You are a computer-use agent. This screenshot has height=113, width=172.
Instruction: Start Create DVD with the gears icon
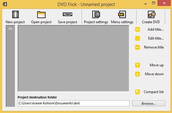(152, 15)
